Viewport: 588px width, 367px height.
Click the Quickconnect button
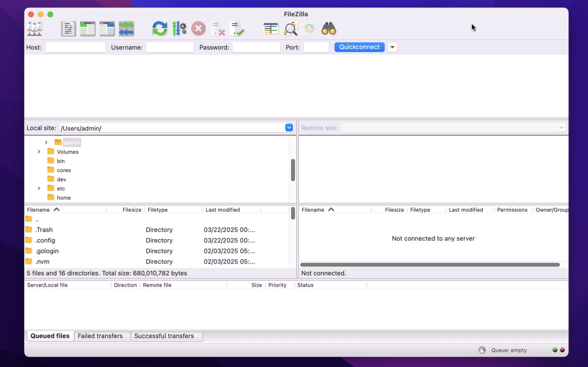[360, 47]
